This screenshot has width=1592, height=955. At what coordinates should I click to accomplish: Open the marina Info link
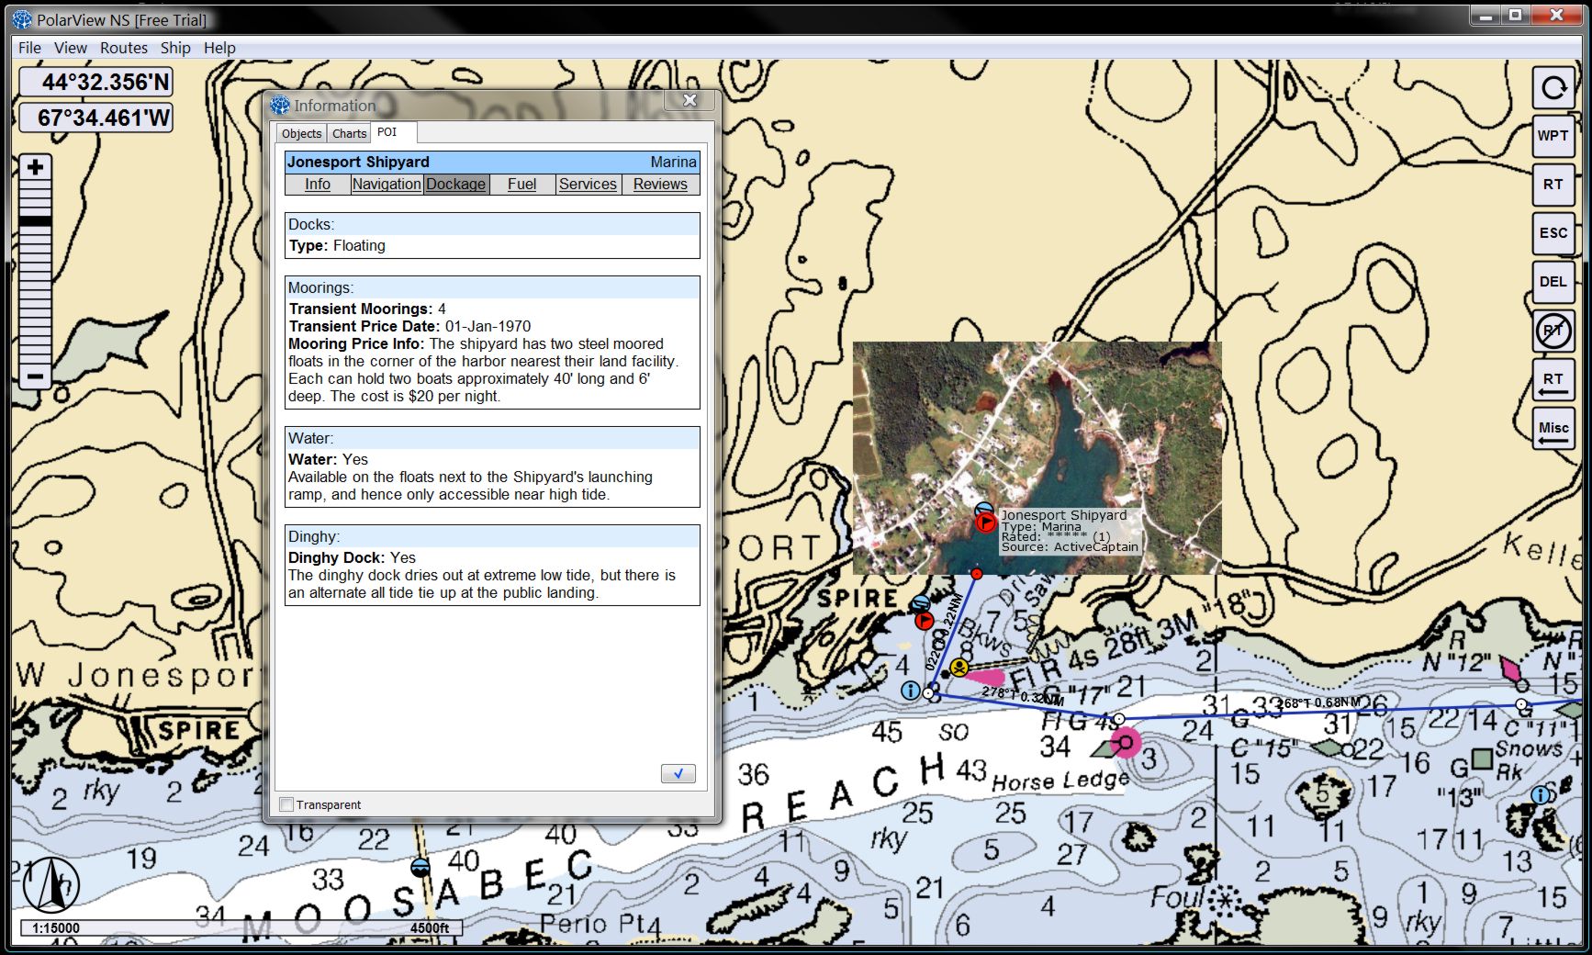pos(318,184)
